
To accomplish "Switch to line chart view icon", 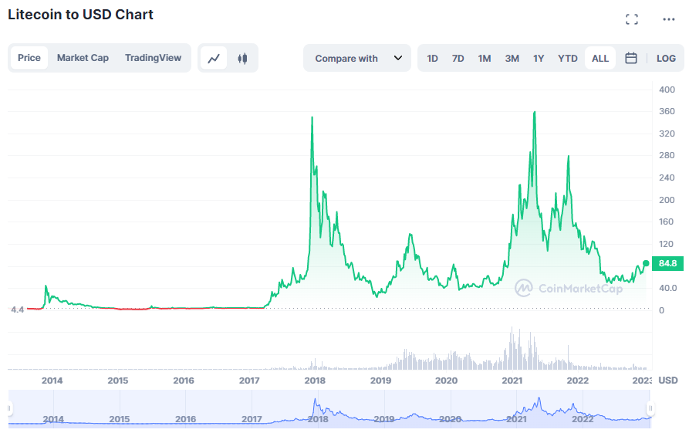I will [214, 58].
